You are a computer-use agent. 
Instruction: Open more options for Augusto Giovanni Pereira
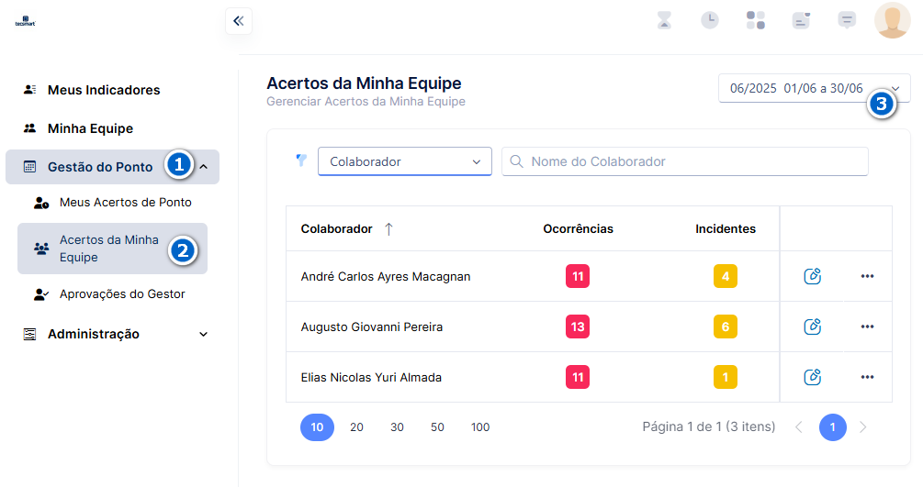click(867, 327)
